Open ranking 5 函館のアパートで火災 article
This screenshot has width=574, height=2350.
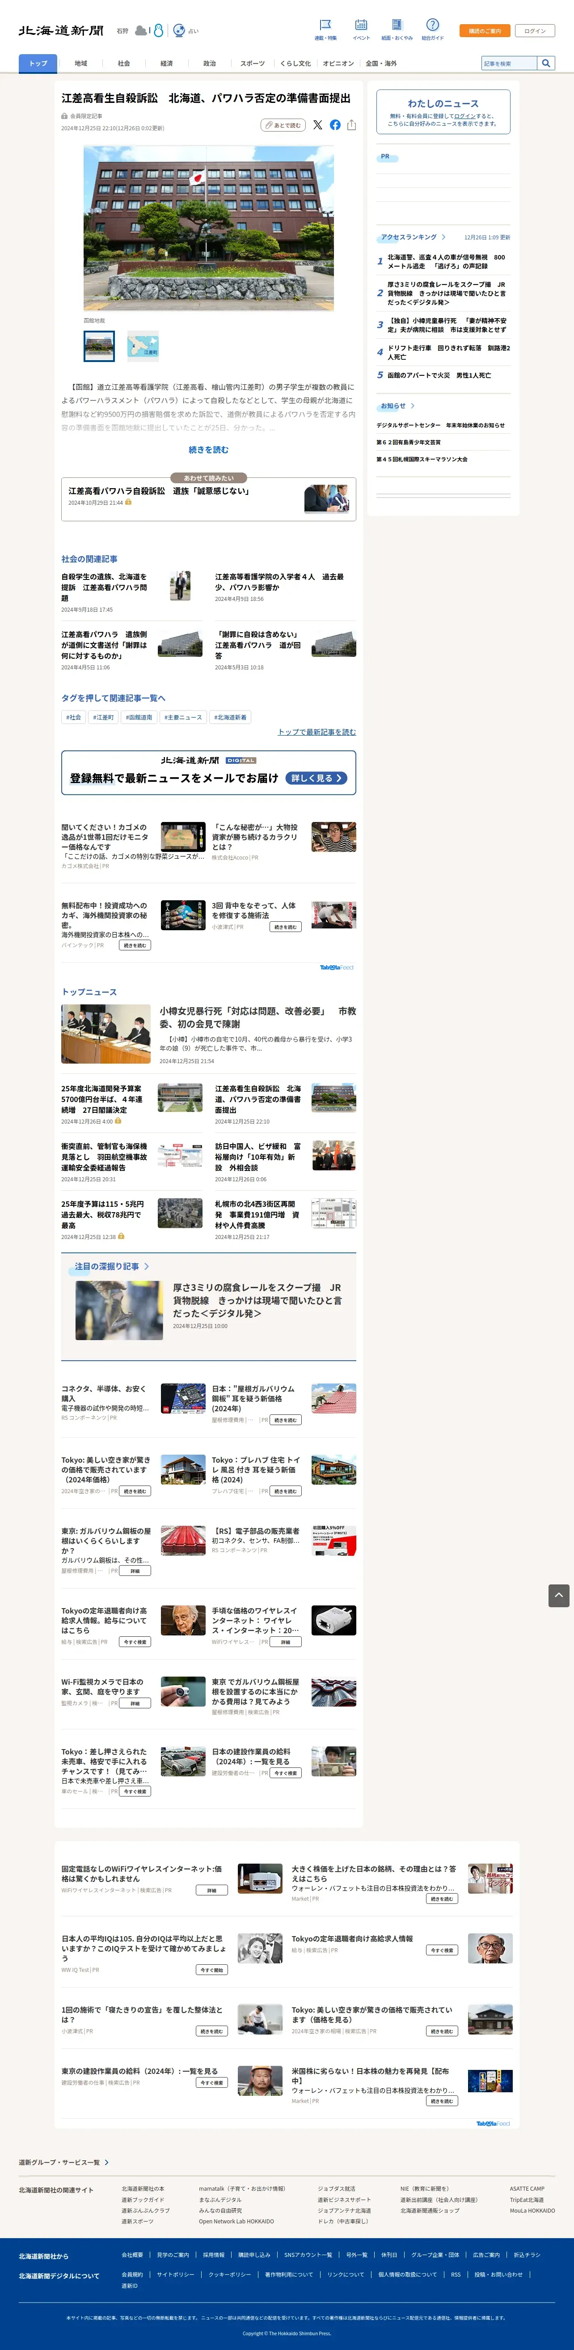pos(439,375)
